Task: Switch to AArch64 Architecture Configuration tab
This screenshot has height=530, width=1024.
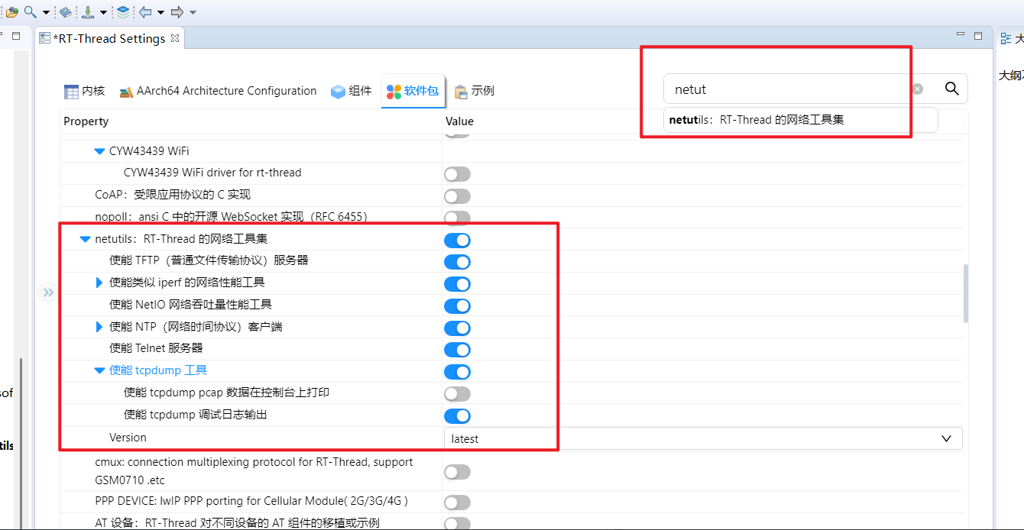Action: click(218, 91)
